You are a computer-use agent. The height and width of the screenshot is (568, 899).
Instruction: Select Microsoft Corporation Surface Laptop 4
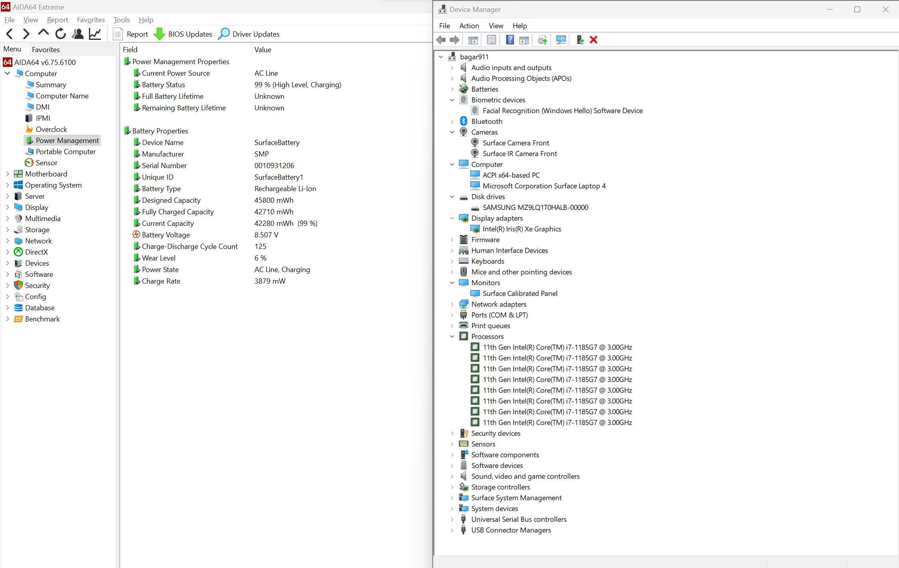[x=544, y=186]
